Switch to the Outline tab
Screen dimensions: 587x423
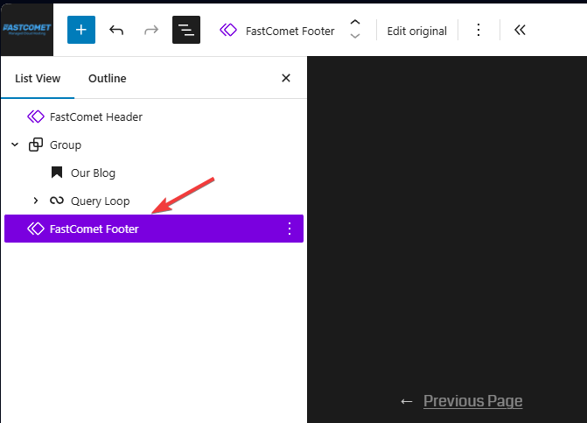pos(107,78)
